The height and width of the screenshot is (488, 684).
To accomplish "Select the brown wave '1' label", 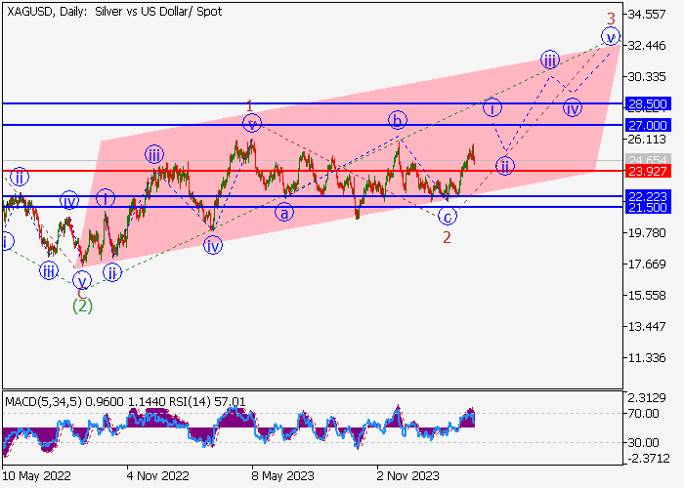I will (x=249, y=105).
